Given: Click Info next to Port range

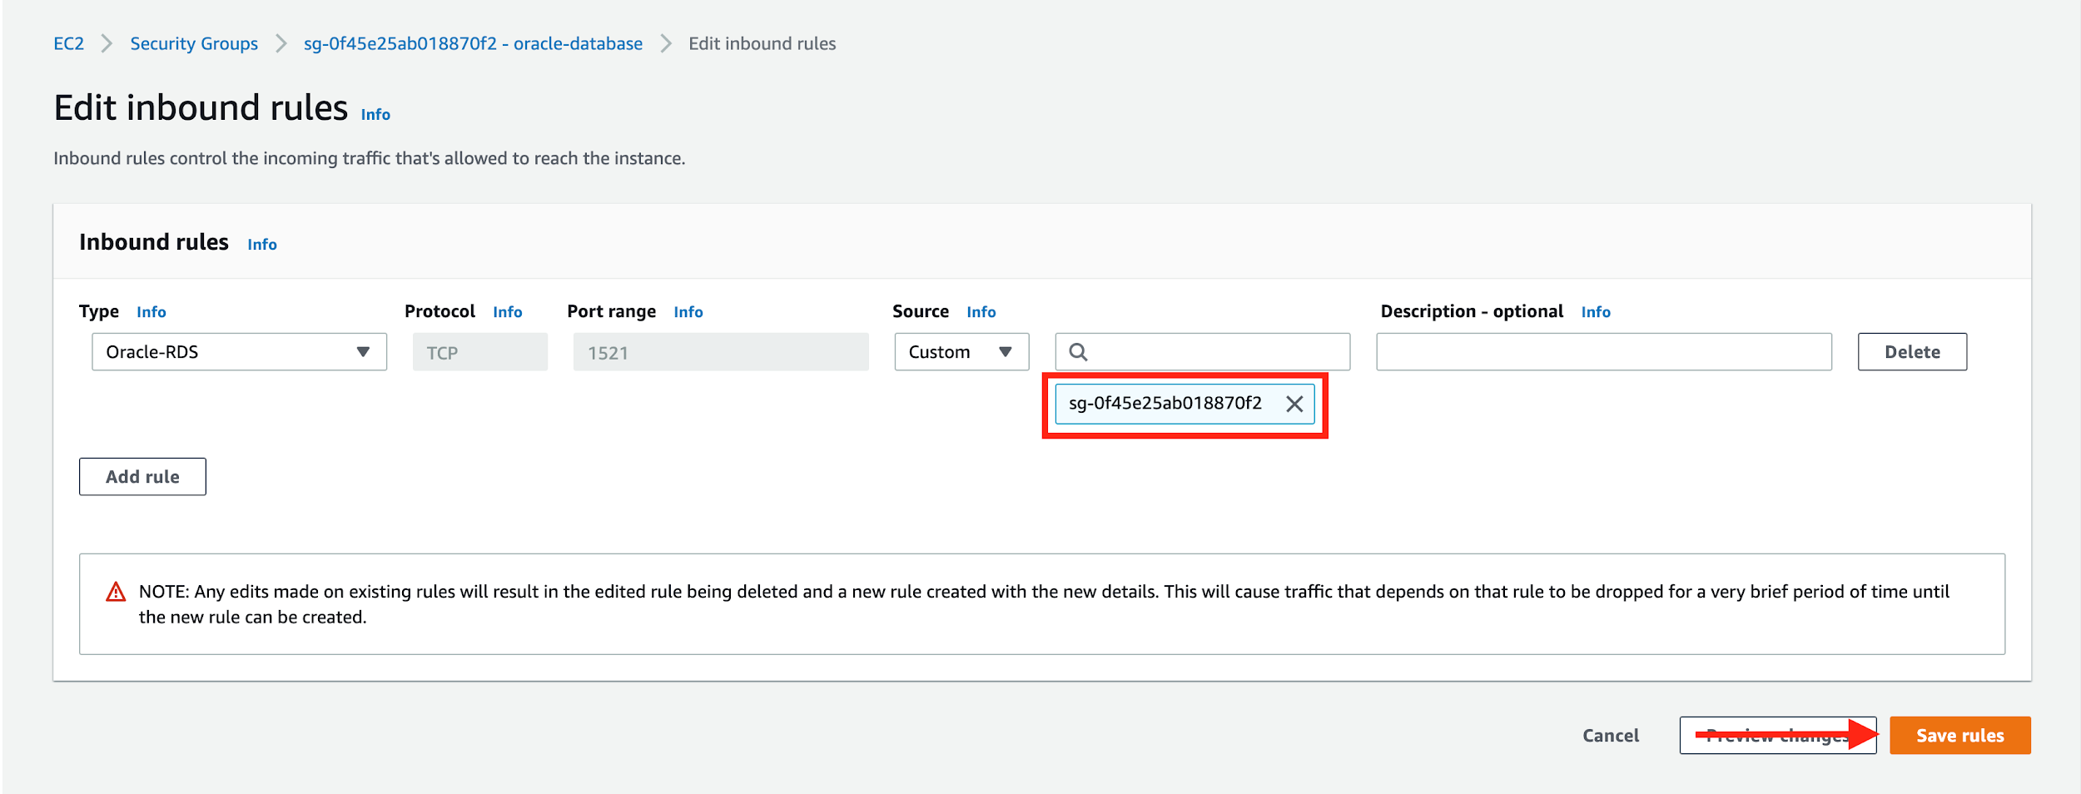Looking at the screenshot, I should tap(688, 311).
